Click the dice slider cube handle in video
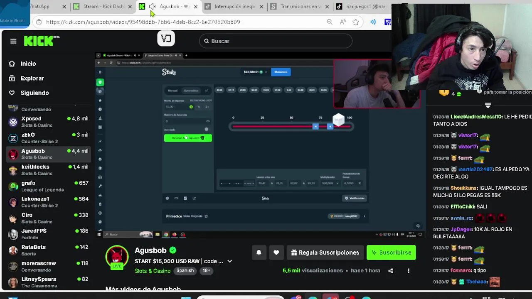The image size is (532, 299). (338, 120)
